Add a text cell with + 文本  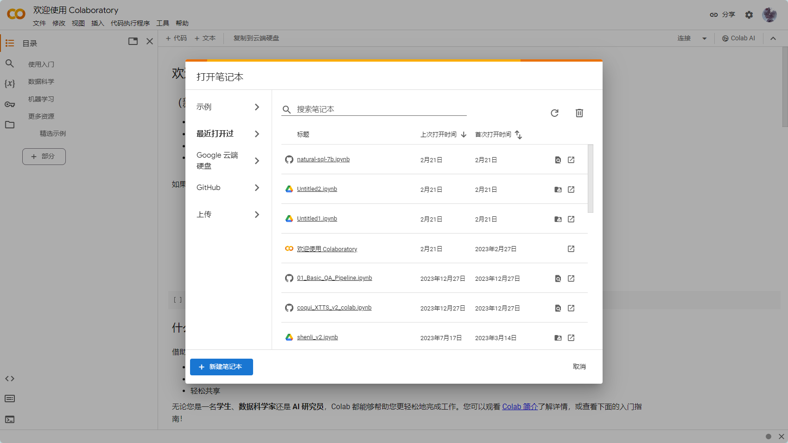(x=205, y=38)
